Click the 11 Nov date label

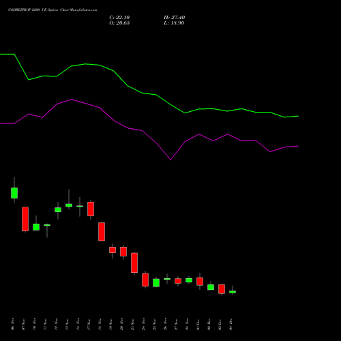[x=45, y=324]
